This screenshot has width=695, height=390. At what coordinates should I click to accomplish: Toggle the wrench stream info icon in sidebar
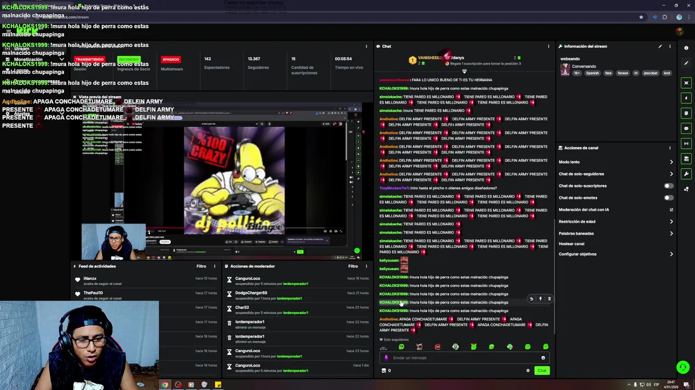click(686, 174)
